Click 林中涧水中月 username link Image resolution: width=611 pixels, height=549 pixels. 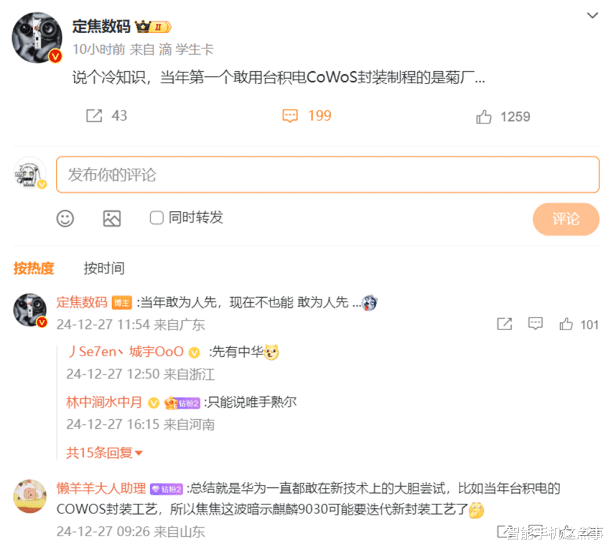point(104,402)
